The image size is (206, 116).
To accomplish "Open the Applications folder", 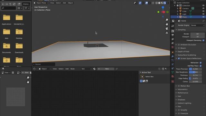I will [6, 20].
